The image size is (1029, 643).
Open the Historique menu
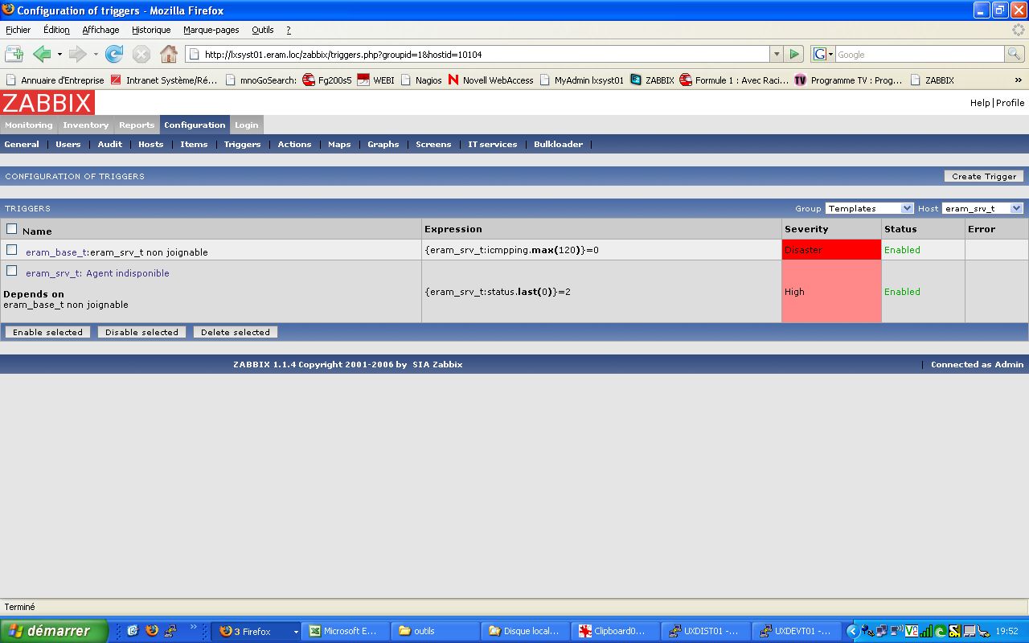[x=151, y=30]
